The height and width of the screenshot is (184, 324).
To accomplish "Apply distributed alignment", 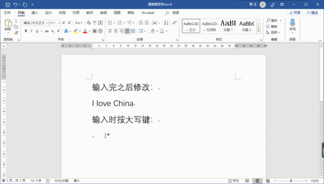I will click(x=133, y=31).
